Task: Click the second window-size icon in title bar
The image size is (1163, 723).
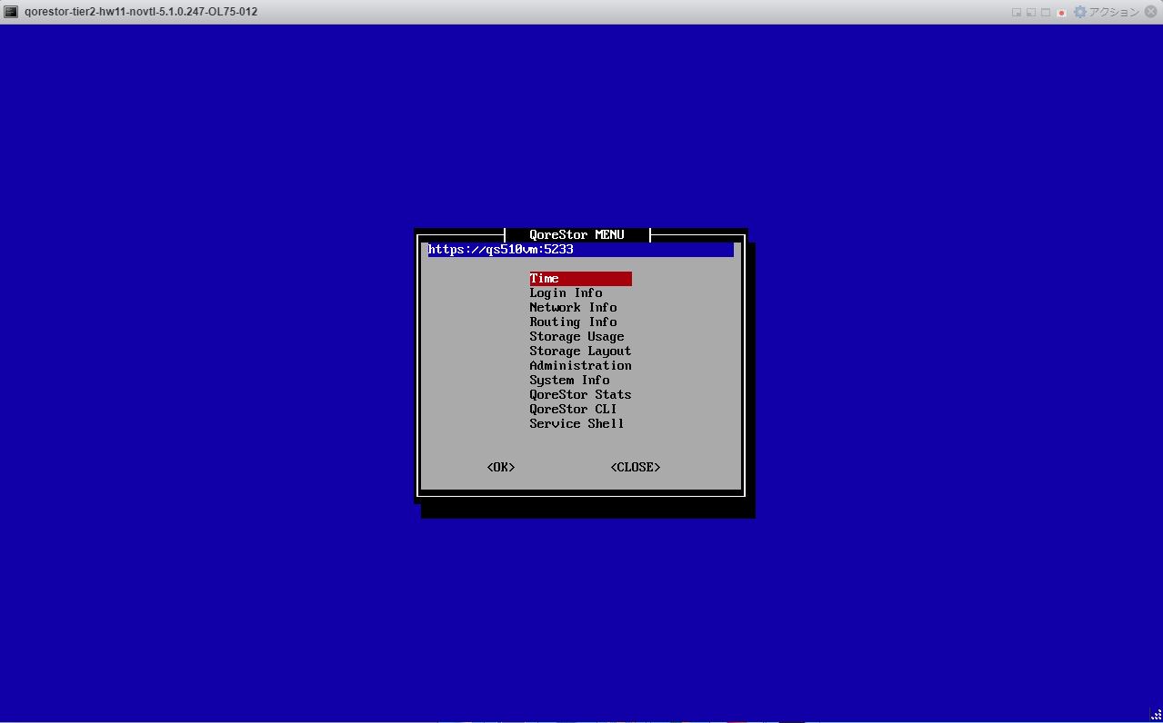Action: 1031,13
